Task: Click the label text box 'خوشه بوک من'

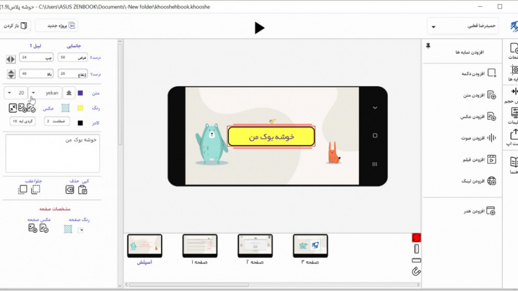Action: pyautogui.click(x=52, y=153)
